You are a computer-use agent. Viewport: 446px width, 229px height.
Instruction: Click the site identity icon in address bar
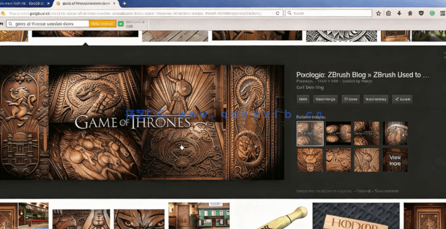[3, 13]
